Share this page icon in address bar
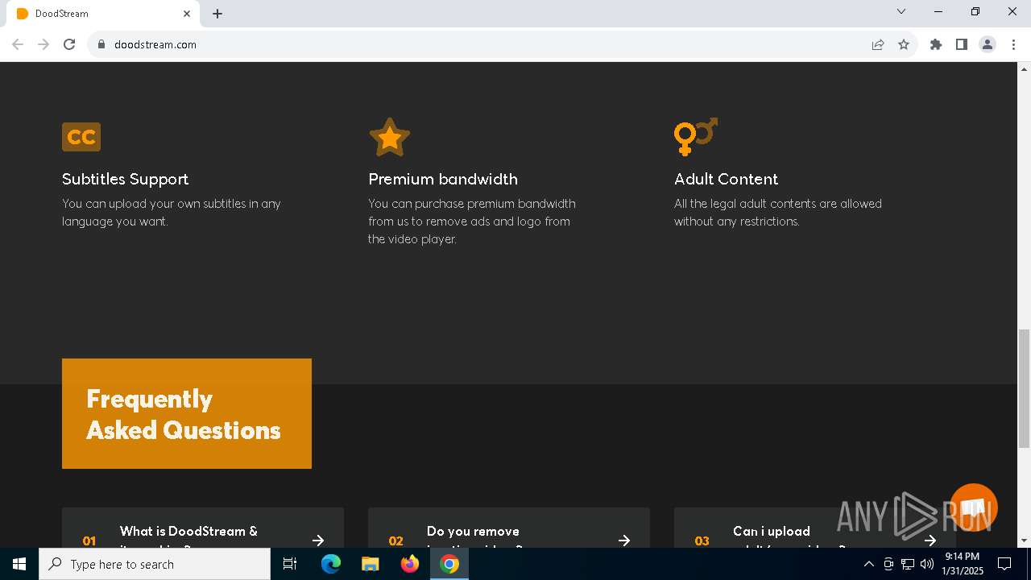Viewport: 1031px width, 580px height. point(878,44)
